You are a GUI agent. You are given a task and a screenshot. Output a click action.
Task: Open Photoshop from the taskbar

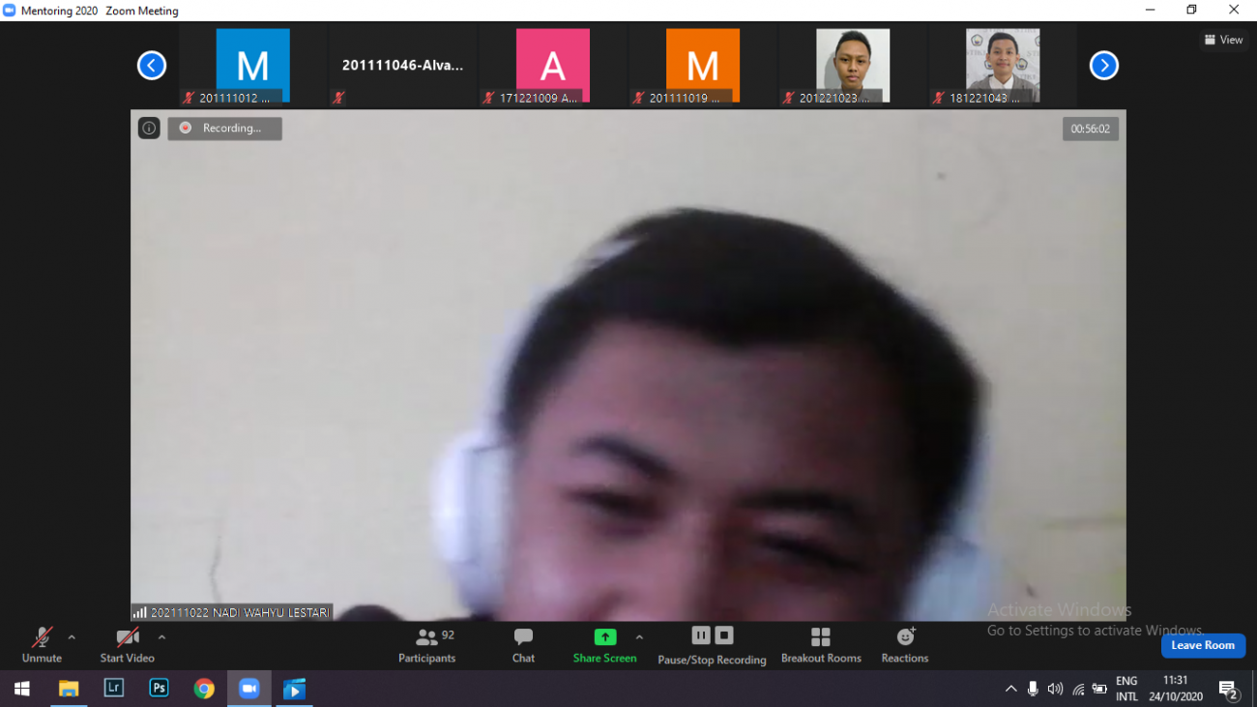click(159, 689)
